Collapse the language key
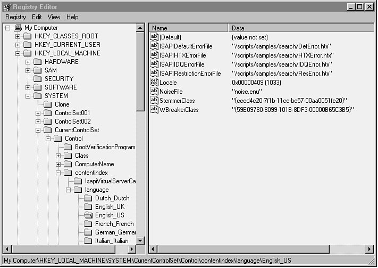Viewport: 378px width, 268px height. coord(69,190)
